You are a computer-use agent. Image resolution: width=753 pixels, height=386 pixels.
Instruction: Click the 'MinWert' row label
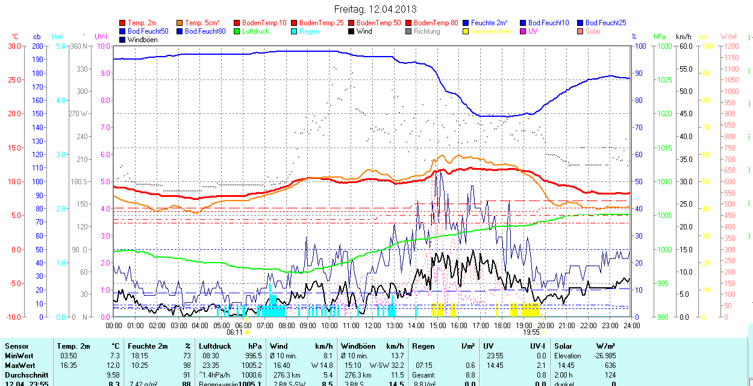(x=19, y=356)
